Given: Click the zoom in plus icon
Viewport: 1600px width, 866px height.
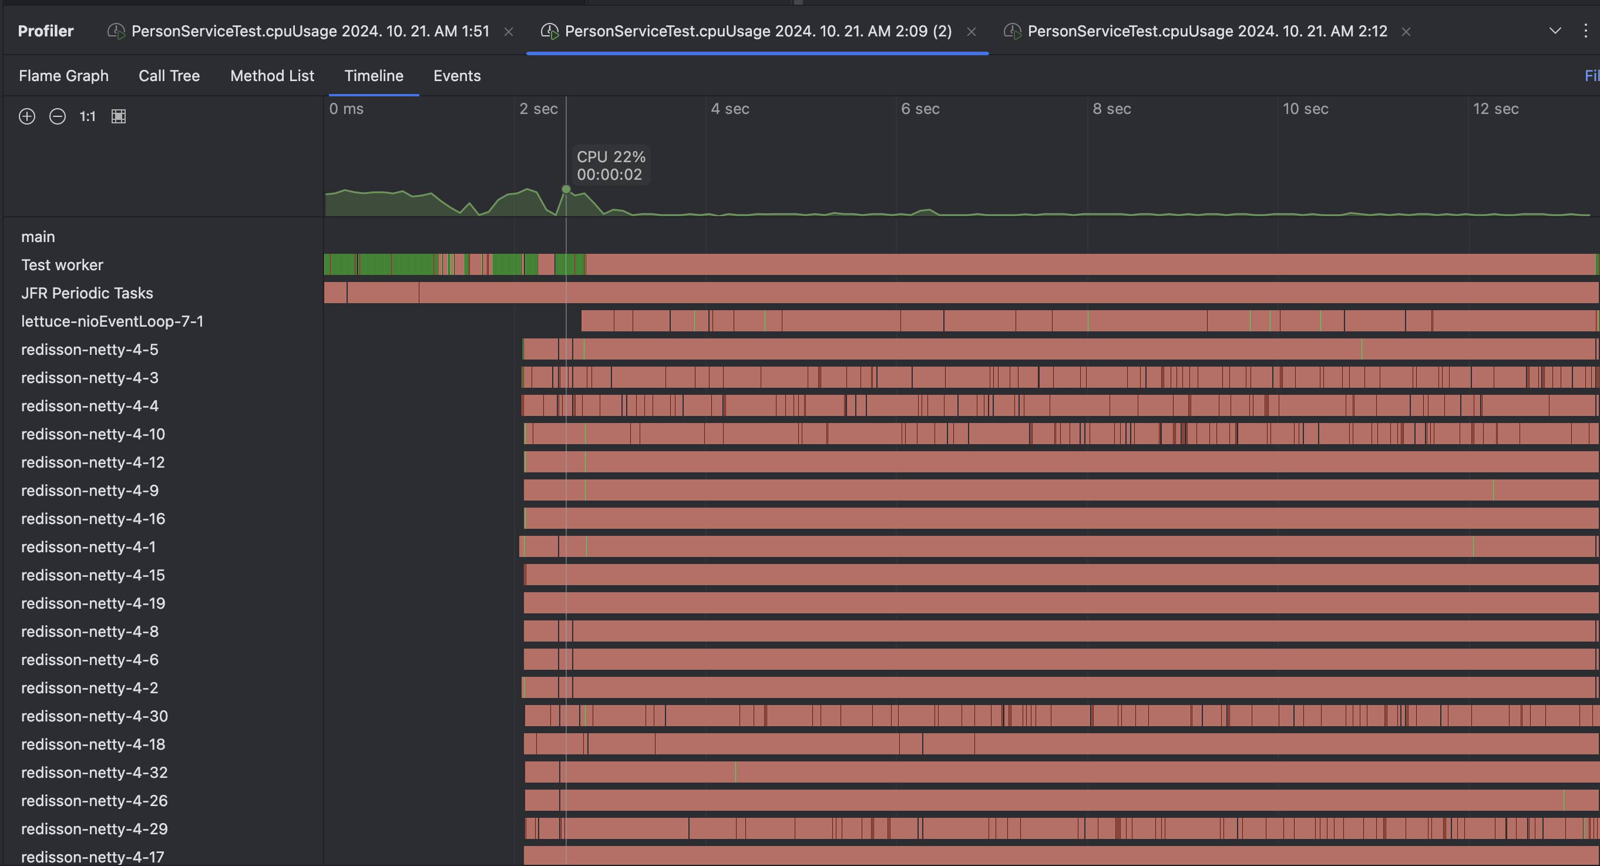Looking at the screenshot, I should 26,116.
